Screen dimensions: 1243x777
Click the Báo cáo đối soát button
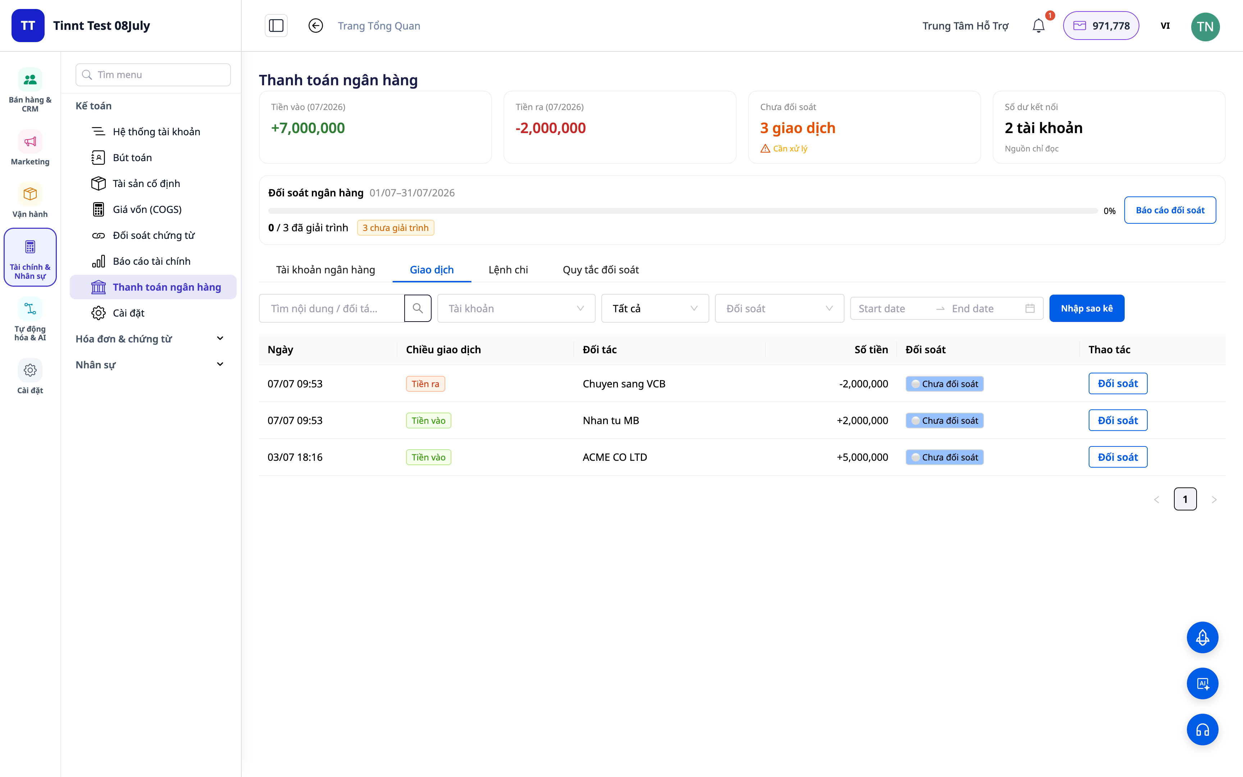[x=1170, y=210]
